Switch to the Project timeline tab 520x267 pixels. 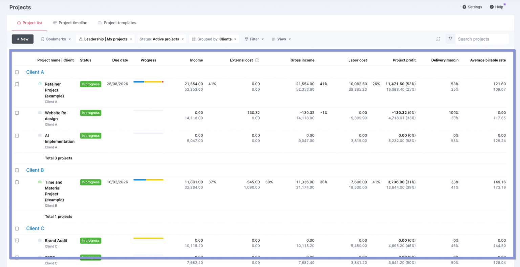tap(70, 23)
